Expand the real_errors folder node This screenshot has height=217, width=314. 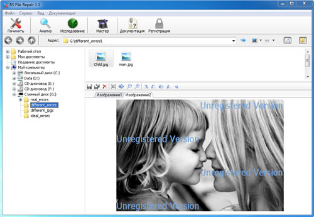click(21, 100)
